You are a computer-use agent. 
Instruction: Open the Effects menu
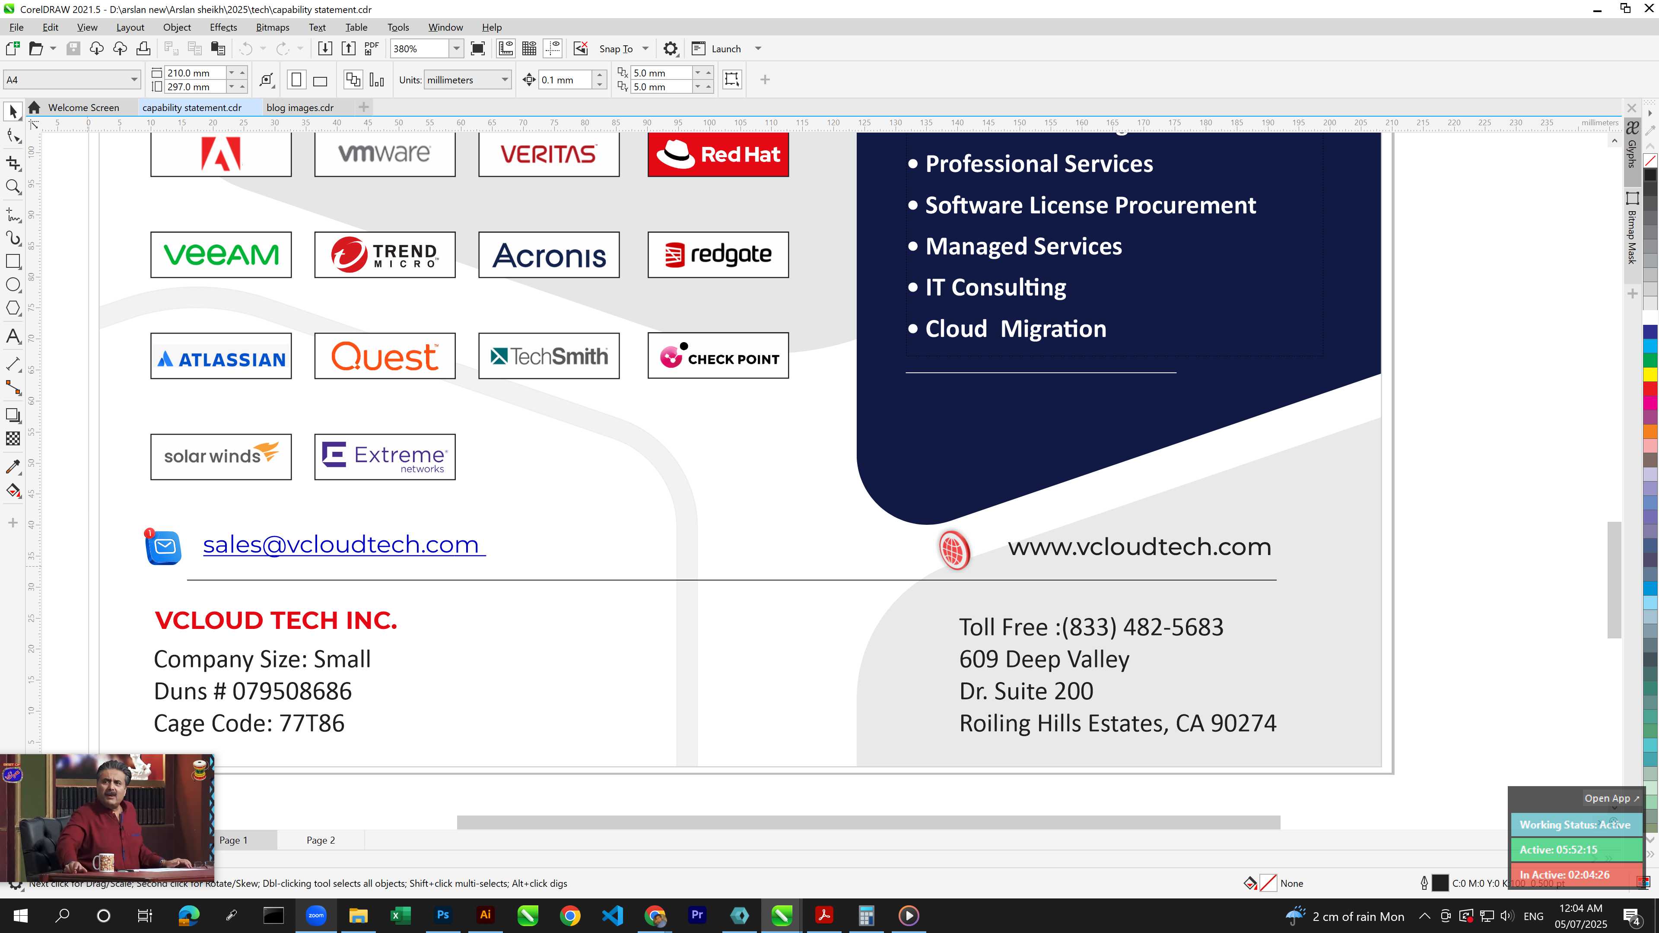click(x=223, y=27)
